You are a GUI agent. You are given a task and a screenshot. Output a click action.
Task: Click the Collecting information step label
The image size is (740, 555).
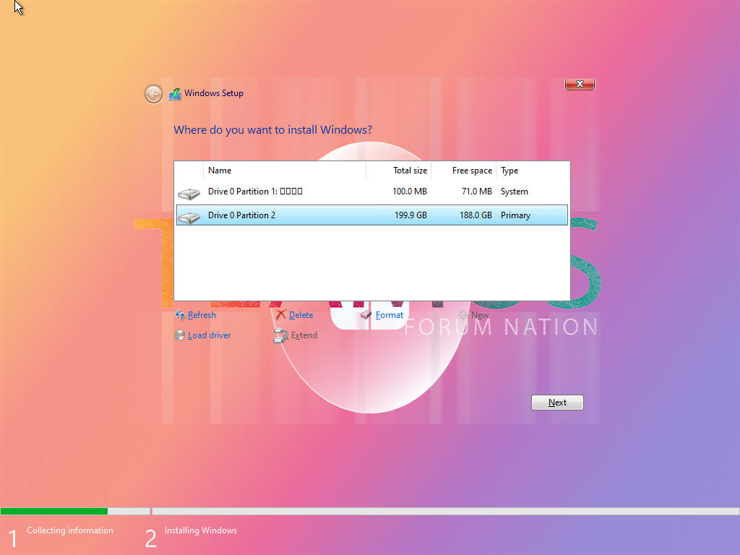coord(70,530)
